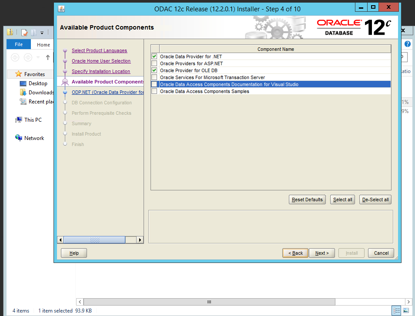Click the Recent places icon
Image resolution: width=415 pixels, height=316 pixels.
click(x=23, y=102)
